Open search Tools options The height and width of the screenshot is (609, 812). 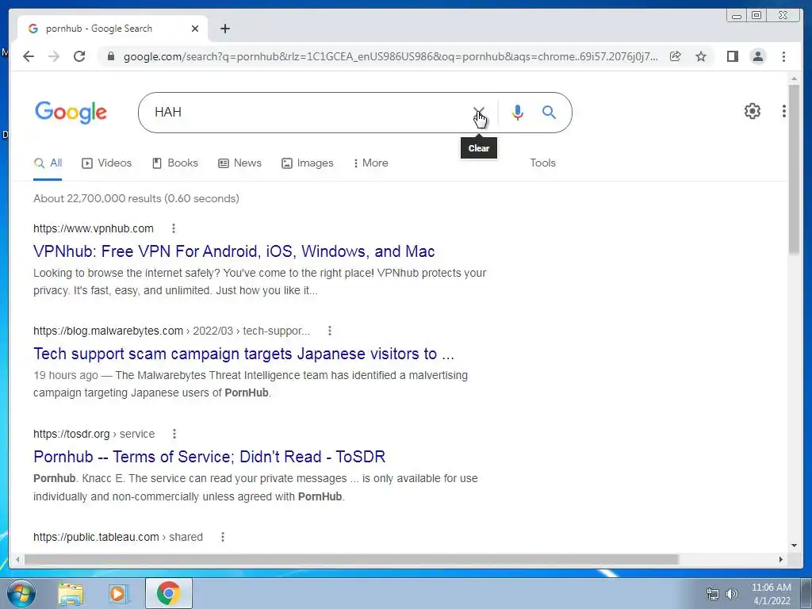tap(542, 163)
